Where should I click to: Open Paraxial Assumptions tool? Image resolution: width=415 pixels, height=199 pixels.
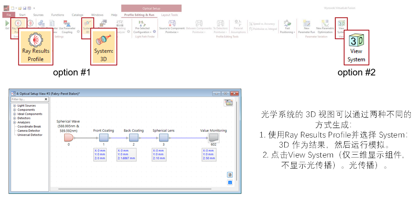238,27
